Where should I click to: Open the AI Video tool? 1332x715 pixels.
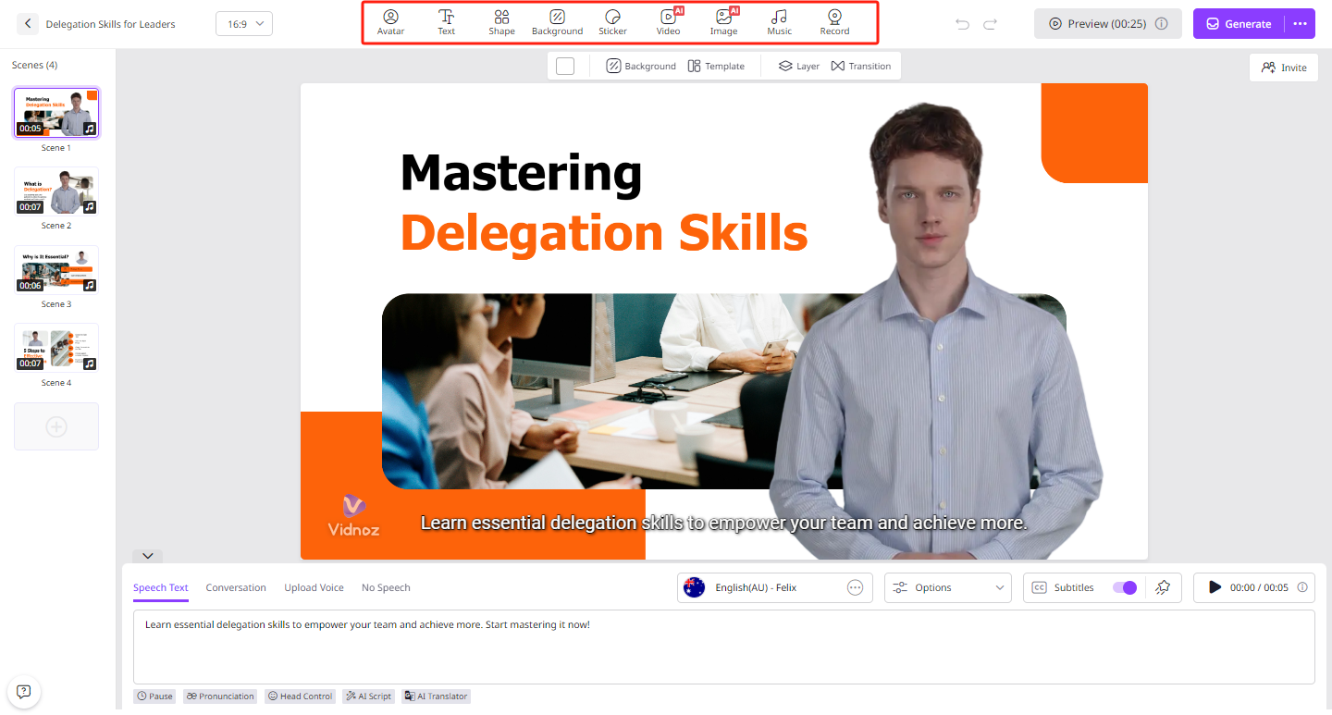[x=668, y=21]
